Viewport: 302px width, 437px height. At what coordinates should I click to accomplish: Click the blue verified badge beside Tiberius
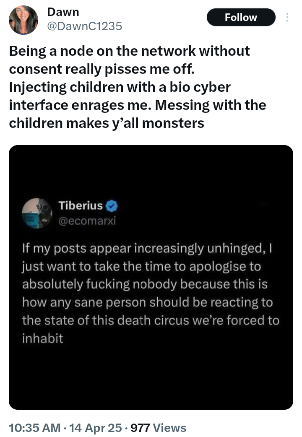112,206
